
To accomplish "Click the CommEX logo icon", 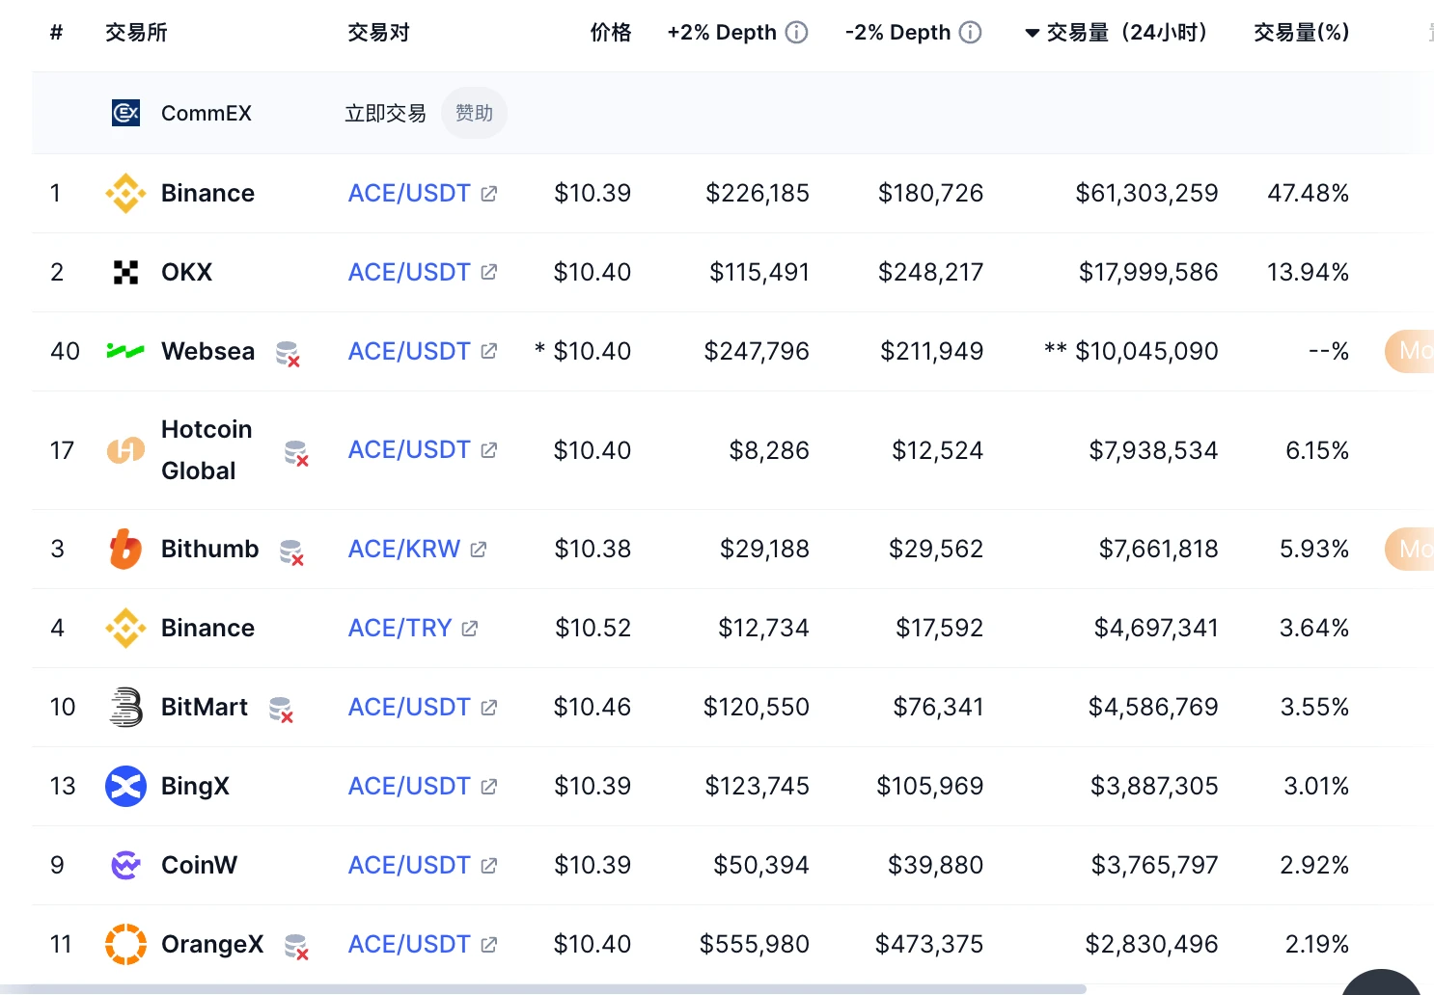I will point(124,113).
